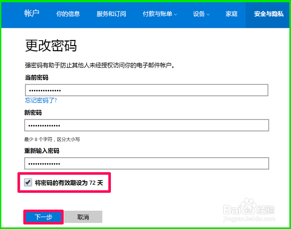Select the 服务和订阅 menu item
The width and height of the screenshot is (291, 229).
click(111, 14)
